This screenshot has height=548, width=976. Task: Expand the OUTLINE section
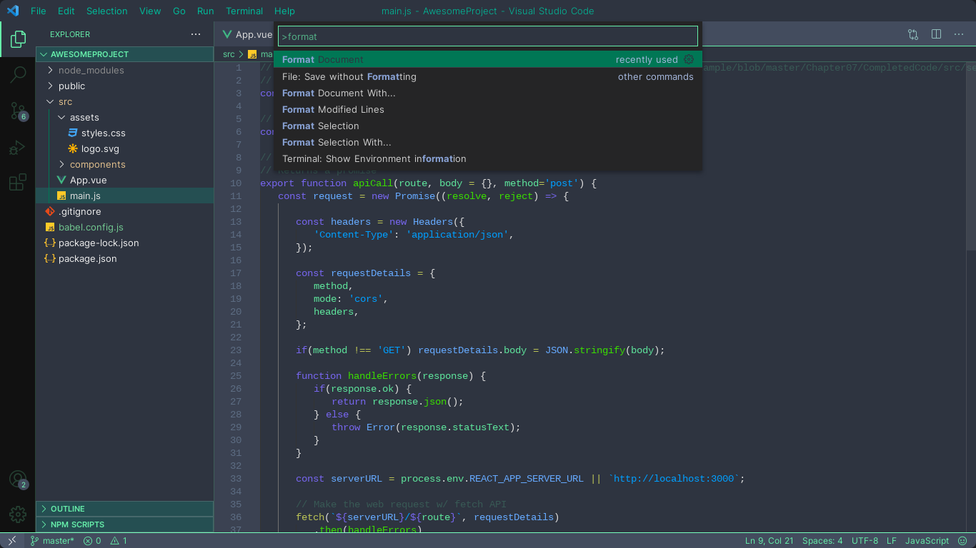point(67,509)
